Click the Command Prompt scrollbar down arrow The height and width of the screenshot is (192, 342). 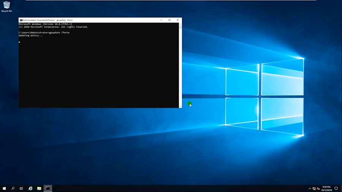click(180, 107)
